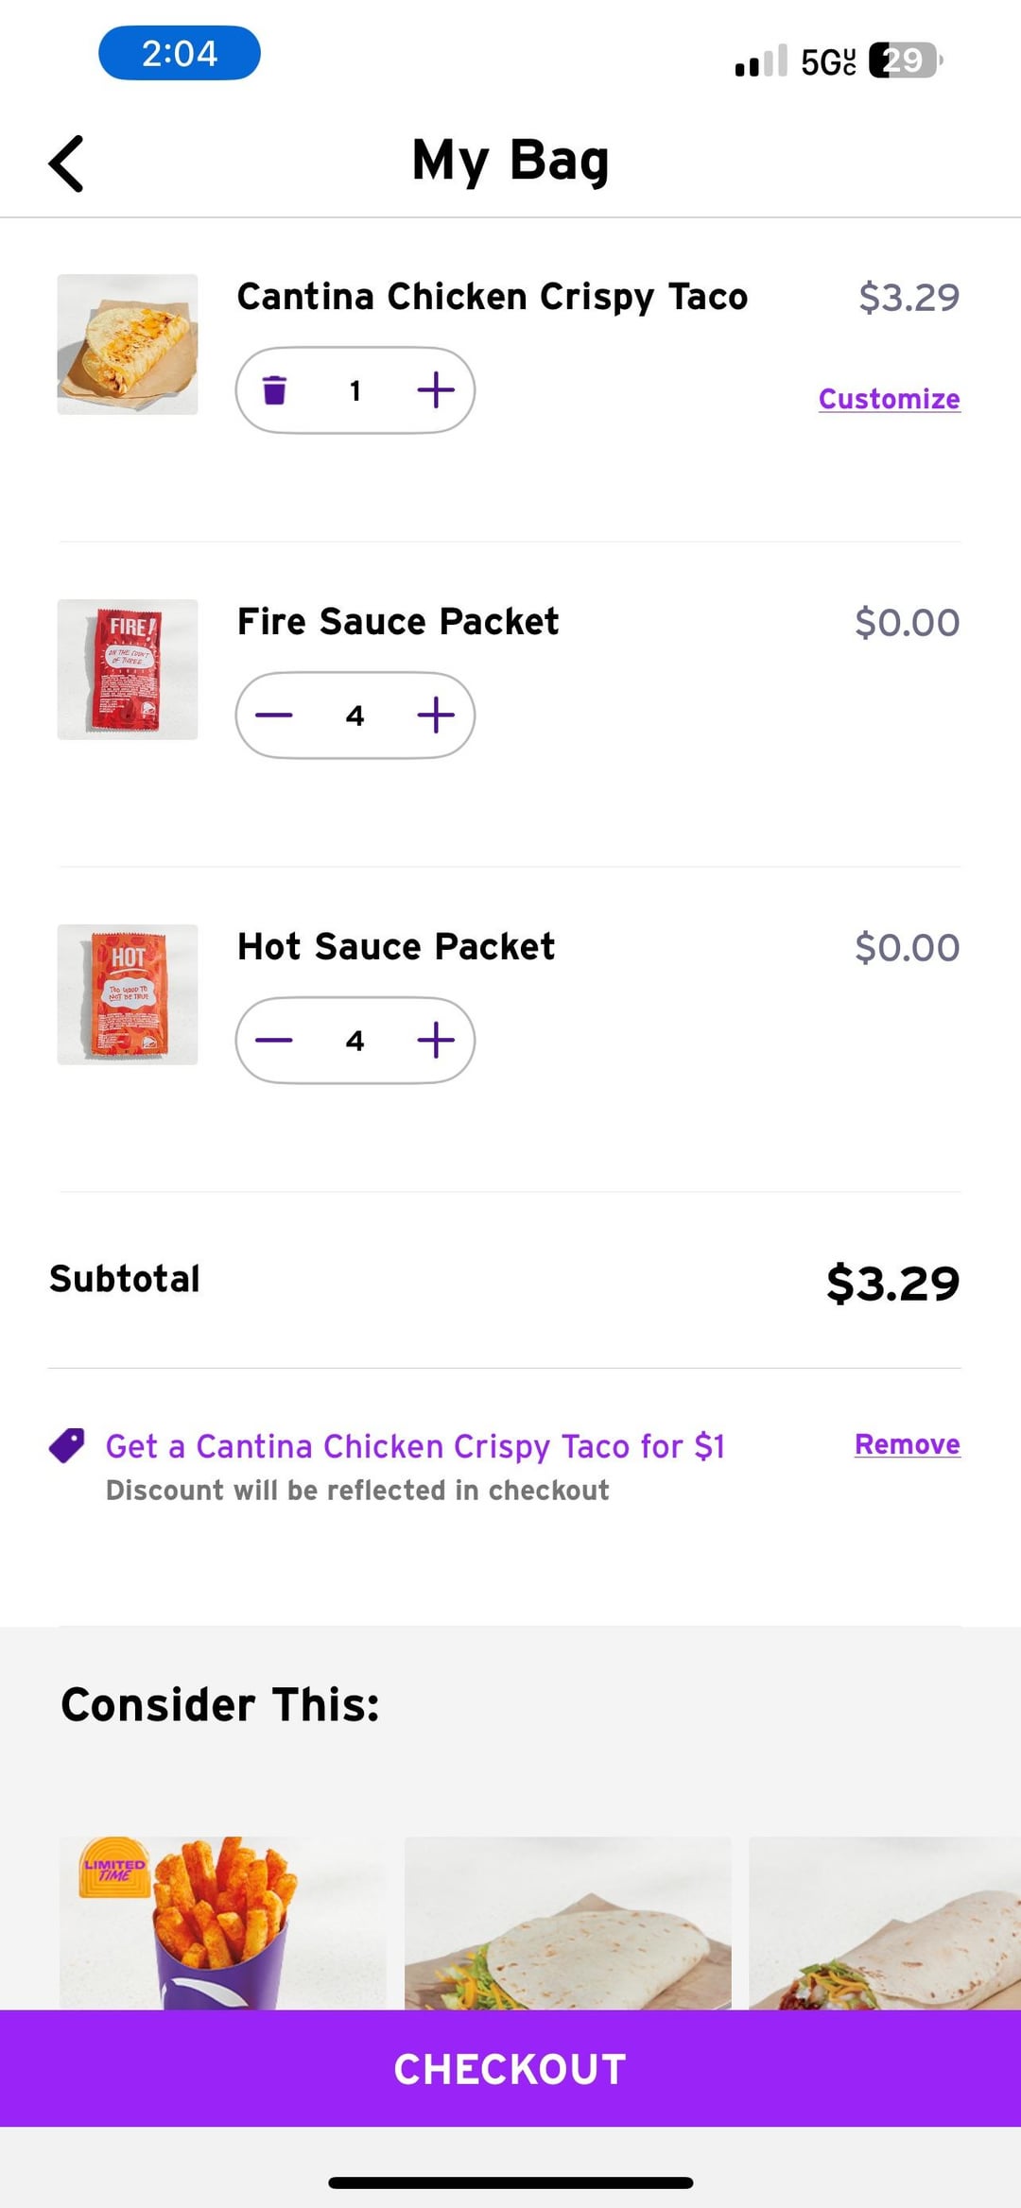Select the burrito suggestion on the right
The image size is (1021, 2208).
click(x=885, y=1923)
